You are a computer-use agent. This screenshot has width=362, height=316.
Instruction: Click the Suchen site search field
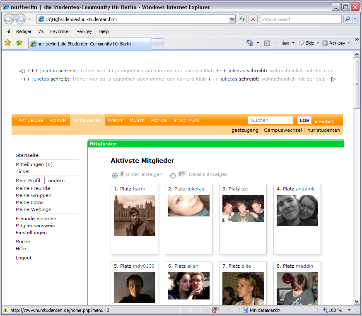[270, 120]
